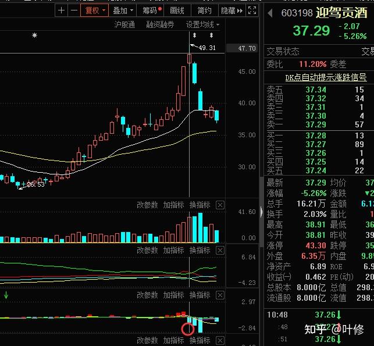Click 隐藏 to hide the side panel
374x346 pixels.
(x=231, y=10)
